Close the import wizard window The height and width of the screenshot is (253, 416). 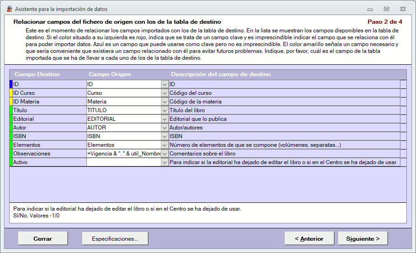point(403,9)
